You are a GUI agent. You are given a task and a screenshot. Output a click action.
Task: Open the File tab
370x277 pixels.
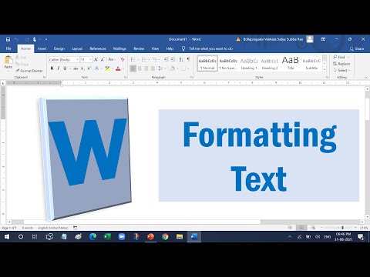pyautogui.click(x=8, y=48)
